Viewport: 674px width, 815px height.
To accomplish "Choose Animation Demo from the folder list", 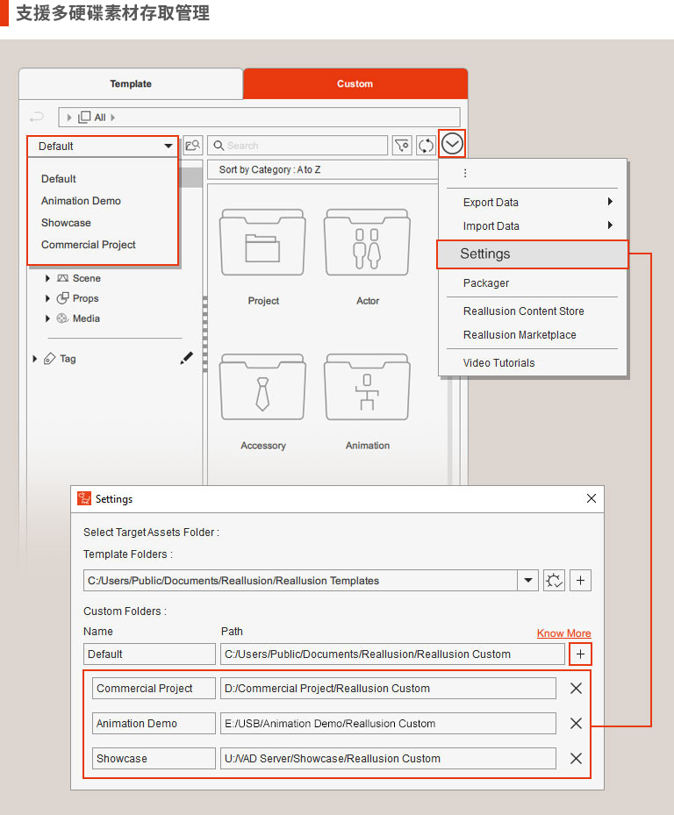I will [81, 201].
